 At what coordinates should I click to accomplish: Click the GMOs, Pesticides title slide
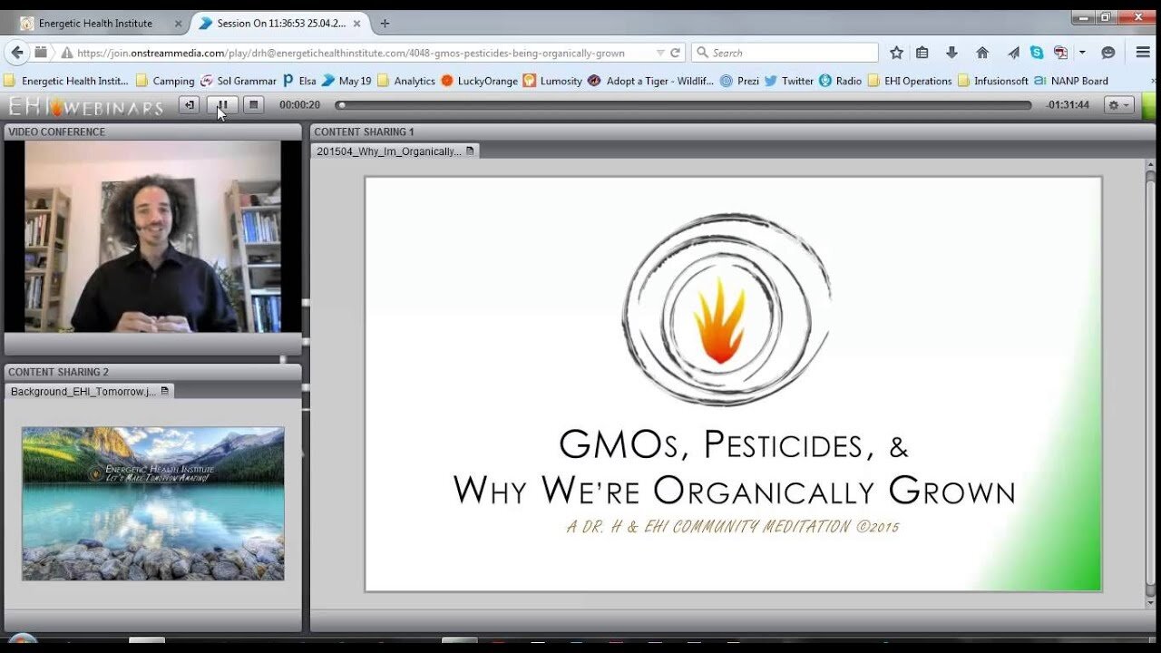[733, 384]
